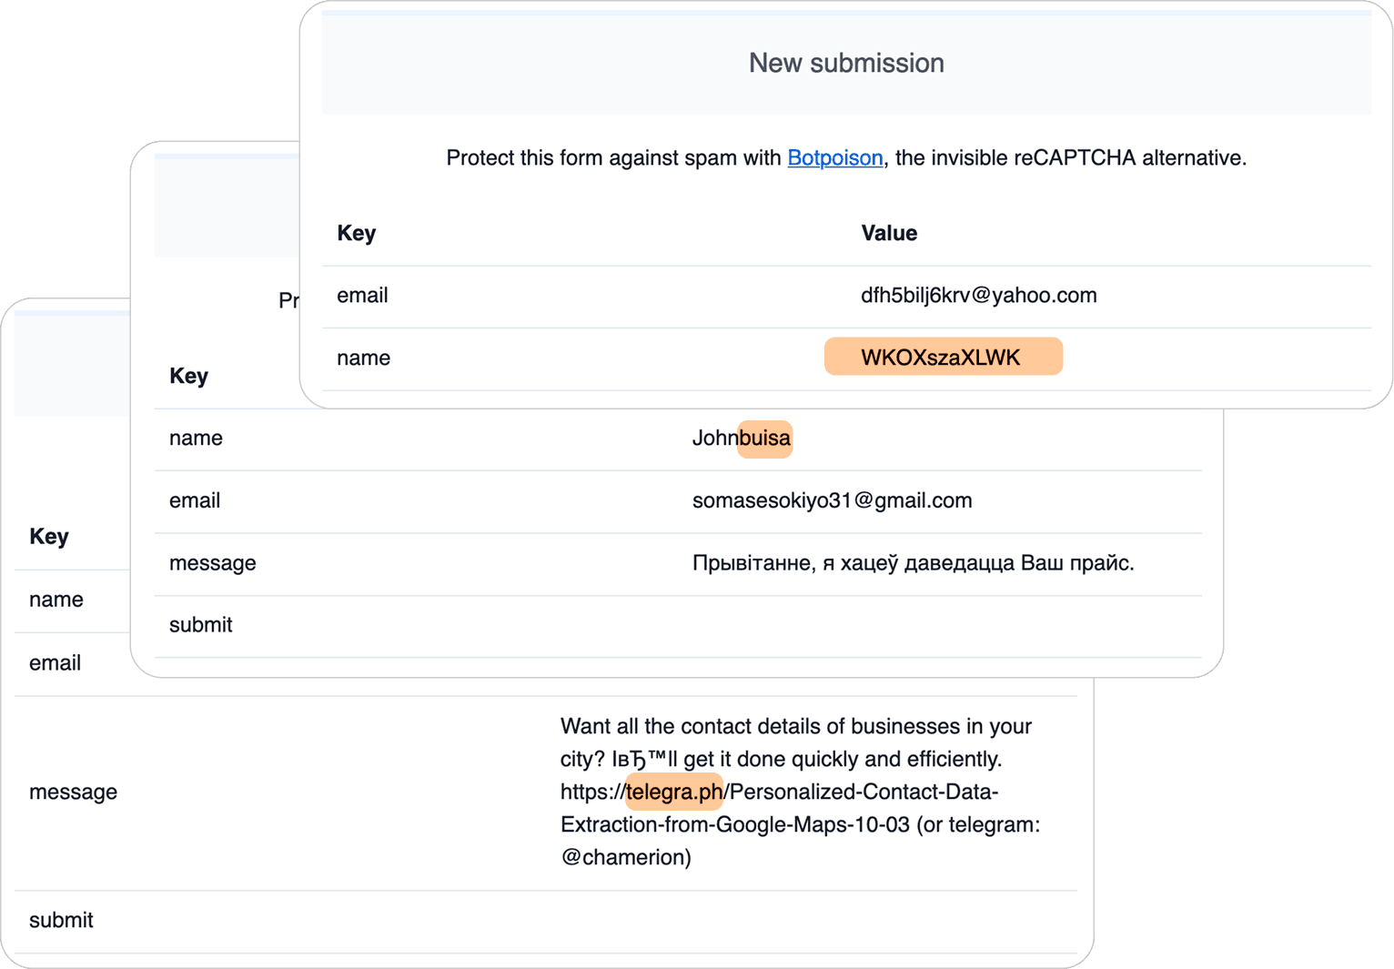The width and height of the screenshot is (1394, 969).
Task: Click the Key header in top card
Action: point(356,233)
